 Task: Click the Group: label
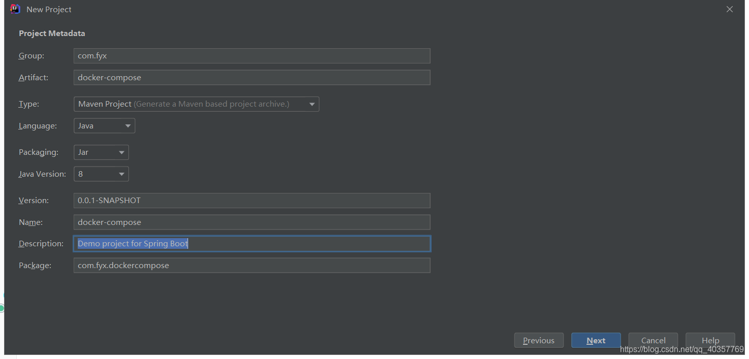(x=31, y=56)
